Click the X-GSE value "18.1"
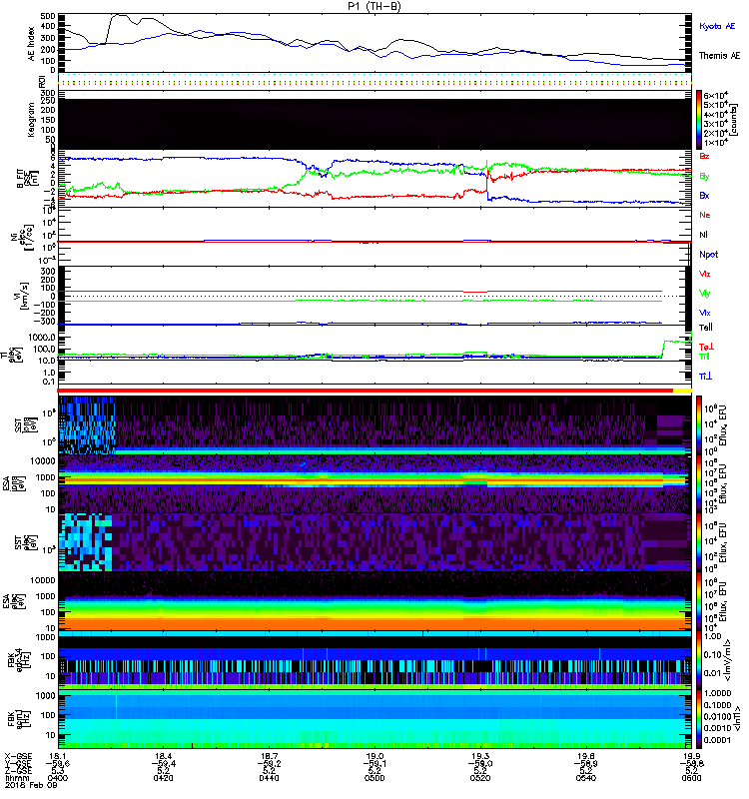Screen dimensions: 749x799 (57, 756)
